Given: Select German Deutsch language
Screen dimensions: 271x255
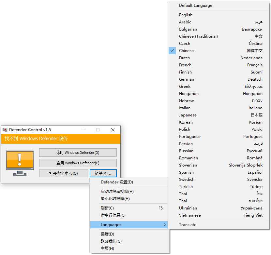Looking at the screenshot, I should [218, 79].
